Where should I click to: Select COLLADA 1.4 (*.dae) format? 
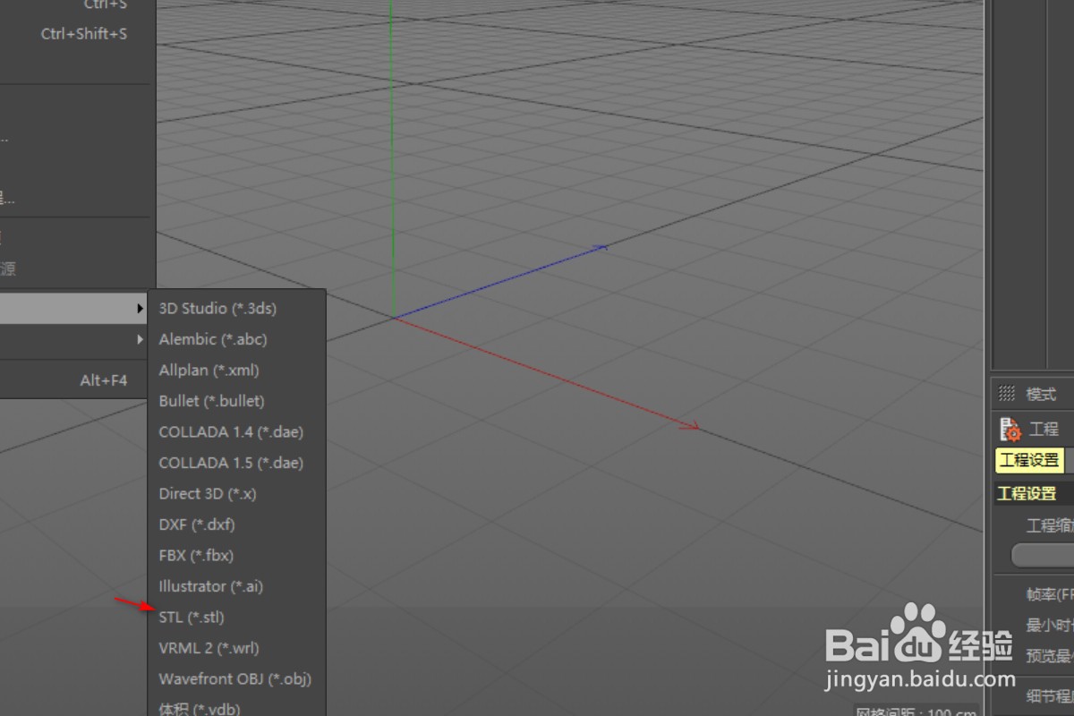[236, 431]
